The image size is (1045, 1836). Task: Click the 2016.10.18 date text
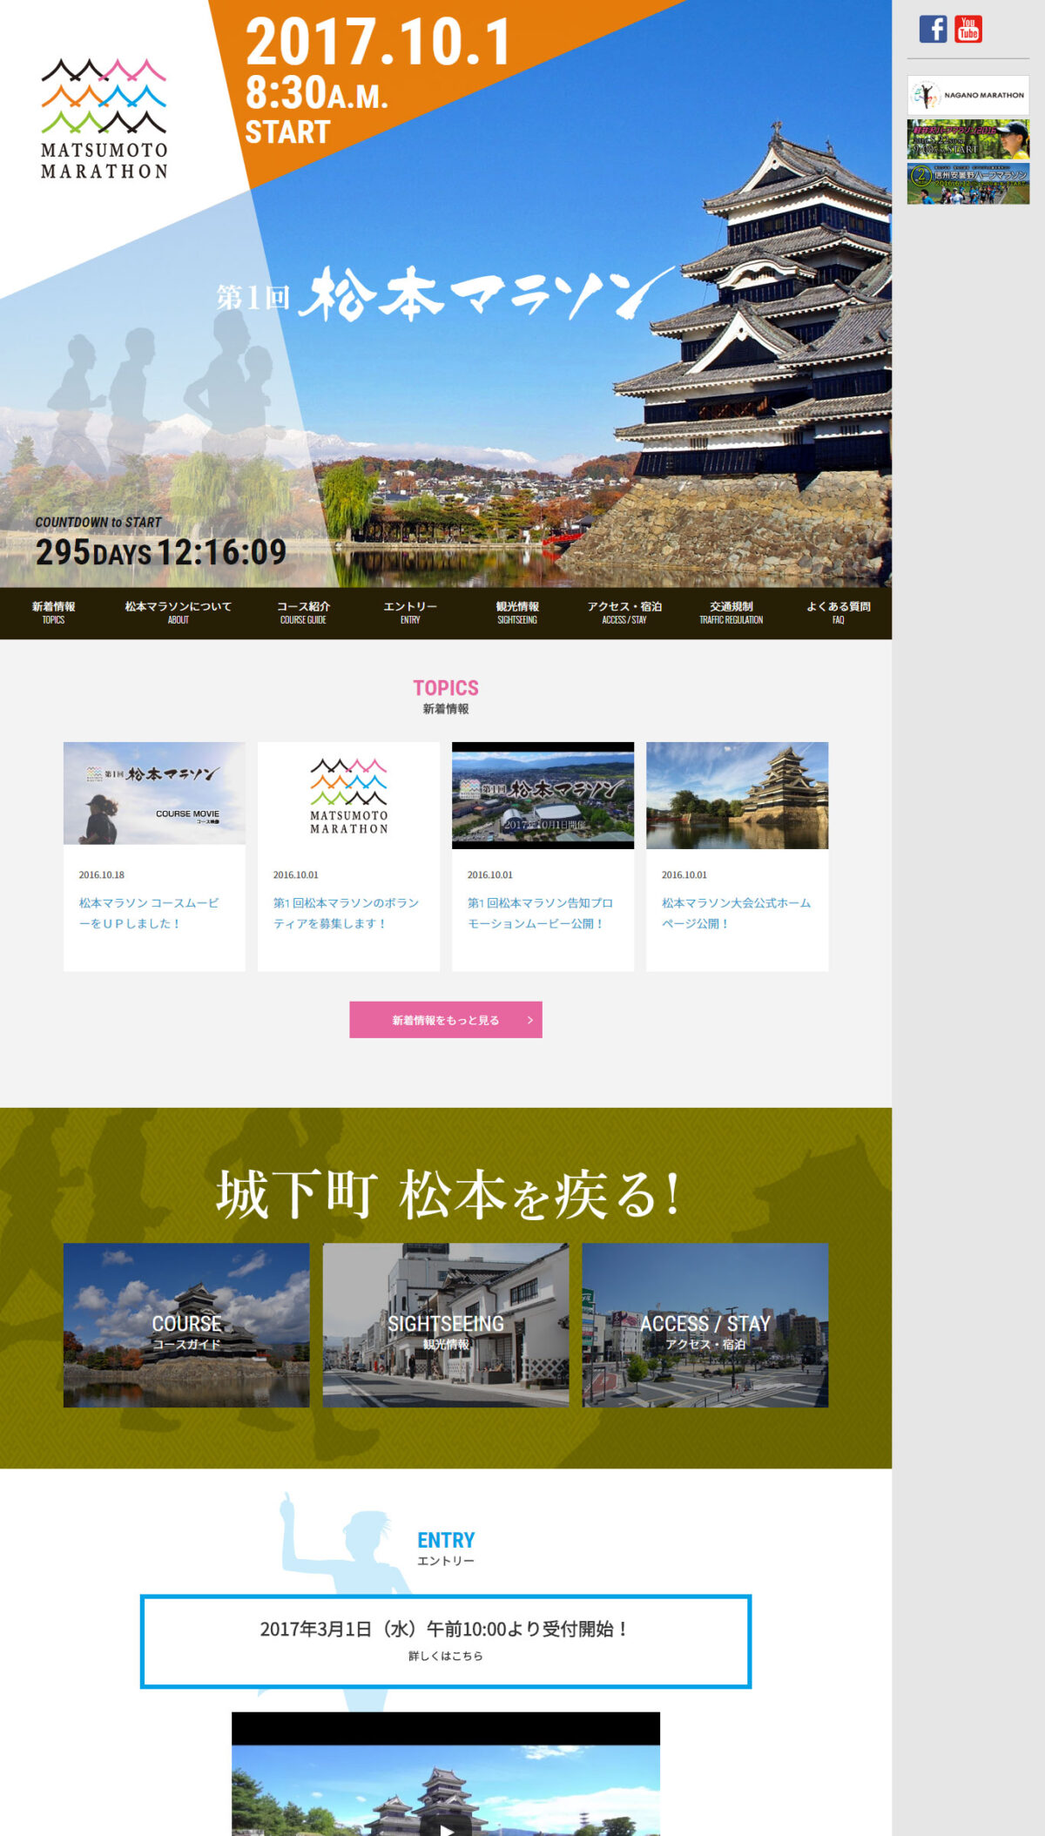pyautogui.click(x=102, y=875)
